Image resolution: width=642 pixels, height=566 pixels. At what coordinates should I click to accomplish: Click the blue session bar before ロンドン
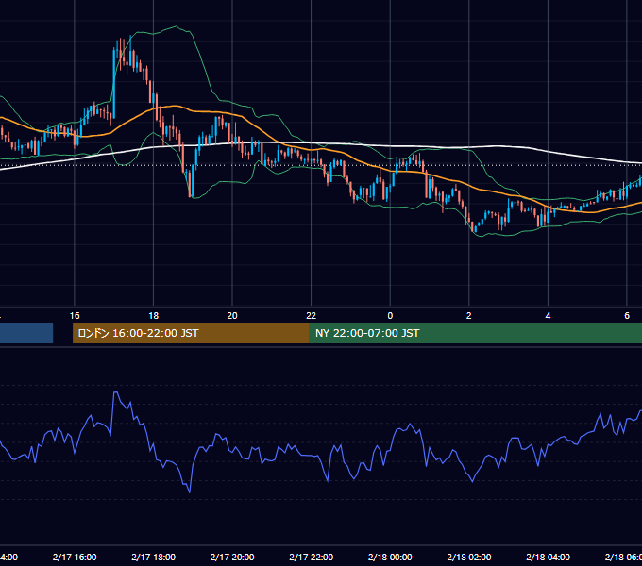[26, 333]
